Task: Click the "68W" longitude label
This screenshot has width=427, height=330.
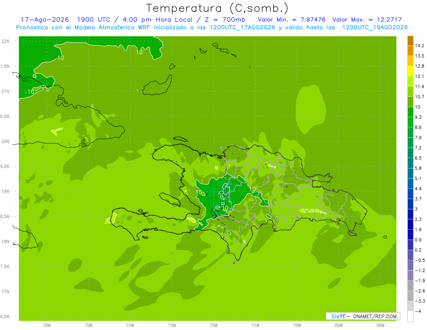Action: click(x=380, y=325)
